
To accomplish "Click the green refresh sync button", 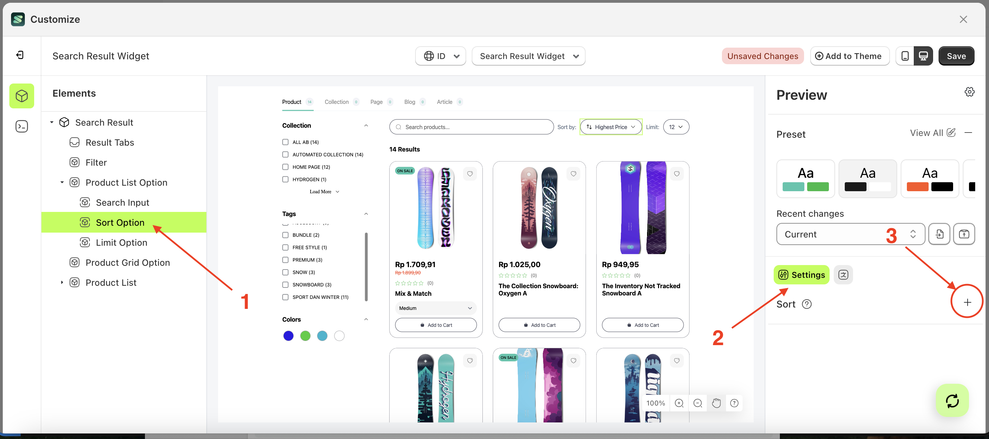I will [952, 401].
